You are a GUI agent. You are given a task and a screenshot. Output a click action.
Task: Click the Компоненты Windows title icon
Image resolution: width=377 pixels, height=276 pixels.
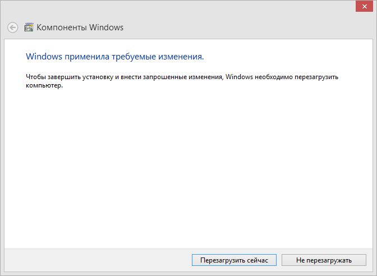(x=29, y=27)
